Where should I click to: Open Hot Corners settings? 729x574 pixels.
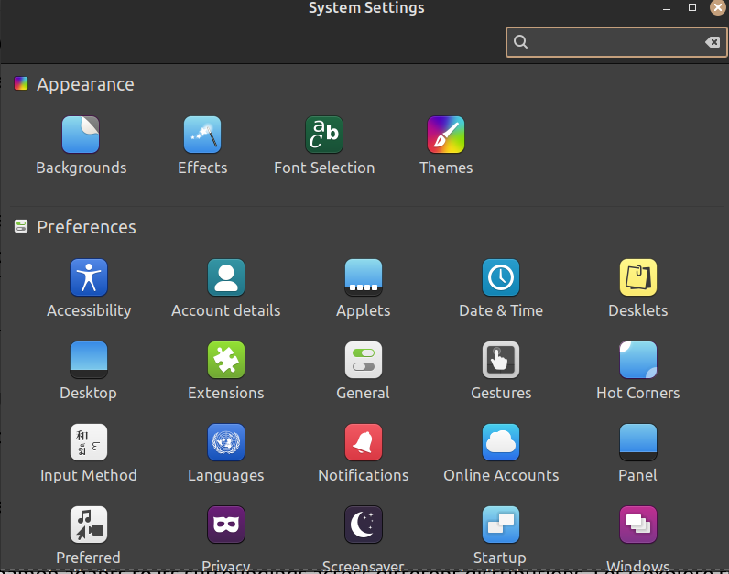point(638,361)
